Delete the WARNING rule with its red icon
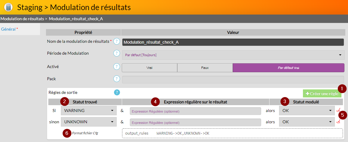Viewport: 348px width, 142px height. (338, 111)
